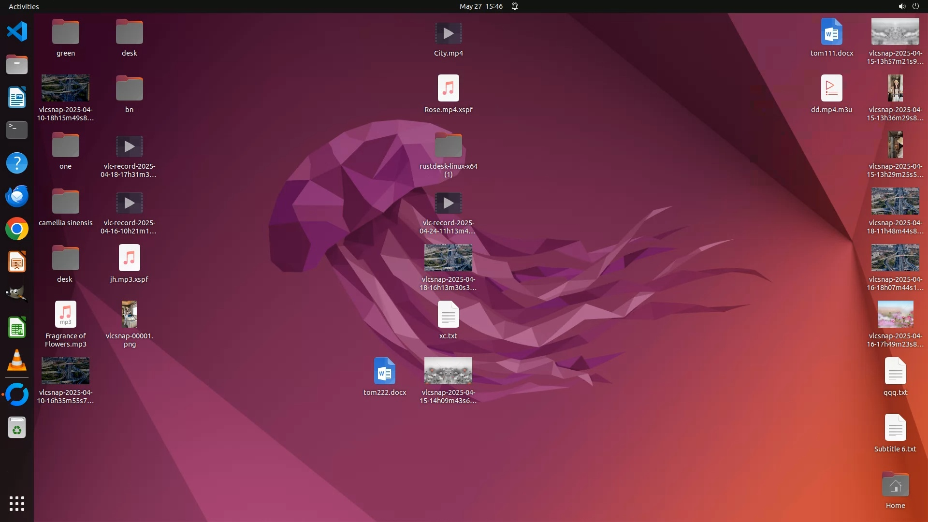Open the Activities overview
The width and height of the screenshot is (928, 522).
point(24,6)
